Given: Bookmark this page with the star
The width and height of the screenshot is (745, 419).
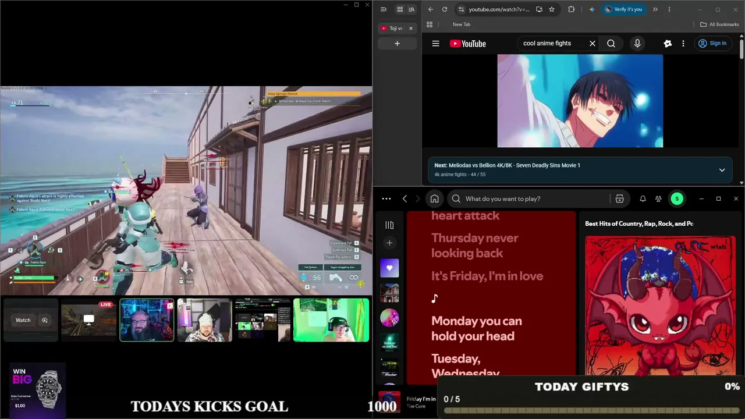Looking at the screenshot, I should [x=552, y=9].
